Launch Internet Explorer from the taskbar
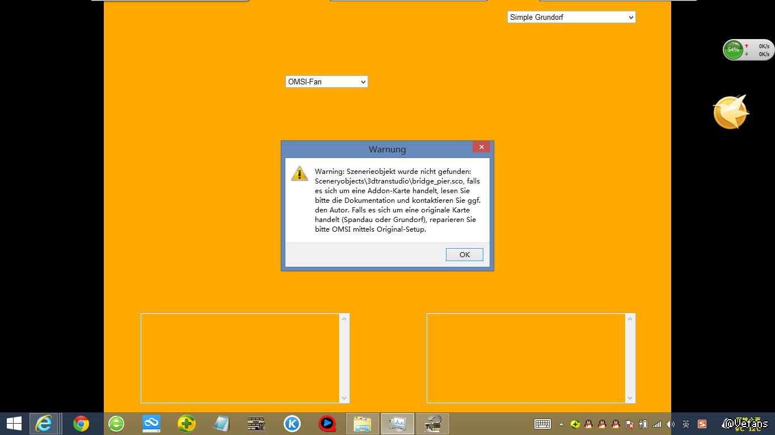Image resolution: width=775 pixels, height=435 pixels. 44,423
